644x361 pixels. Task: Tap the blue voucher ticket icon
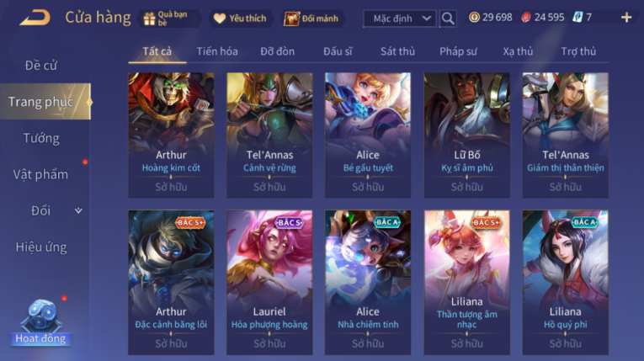(x=577, y=17)
